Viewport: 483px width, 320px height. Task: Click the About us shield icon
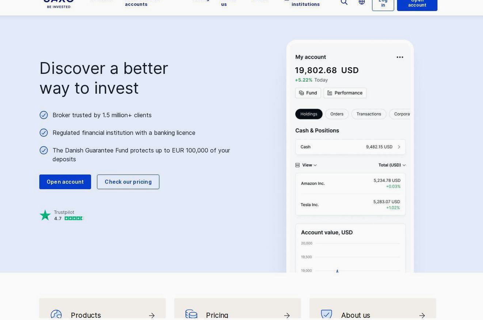point(327,315)
